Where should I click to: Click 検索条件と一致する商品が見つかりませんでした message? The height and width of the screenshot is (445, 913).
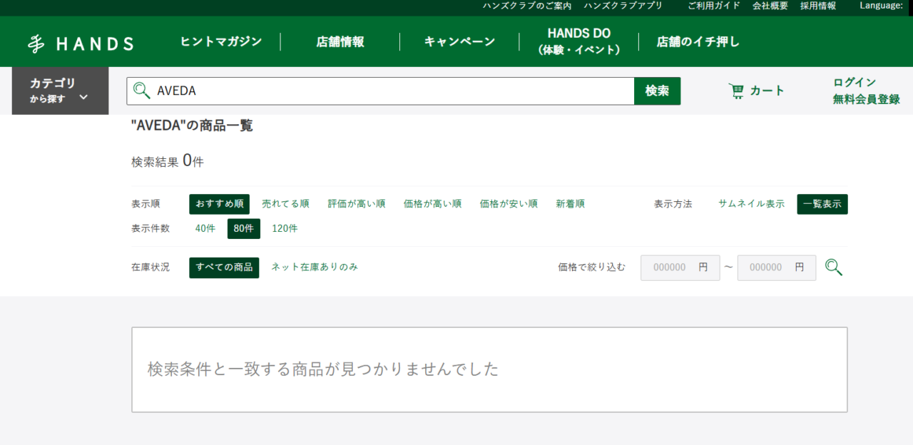323,369
